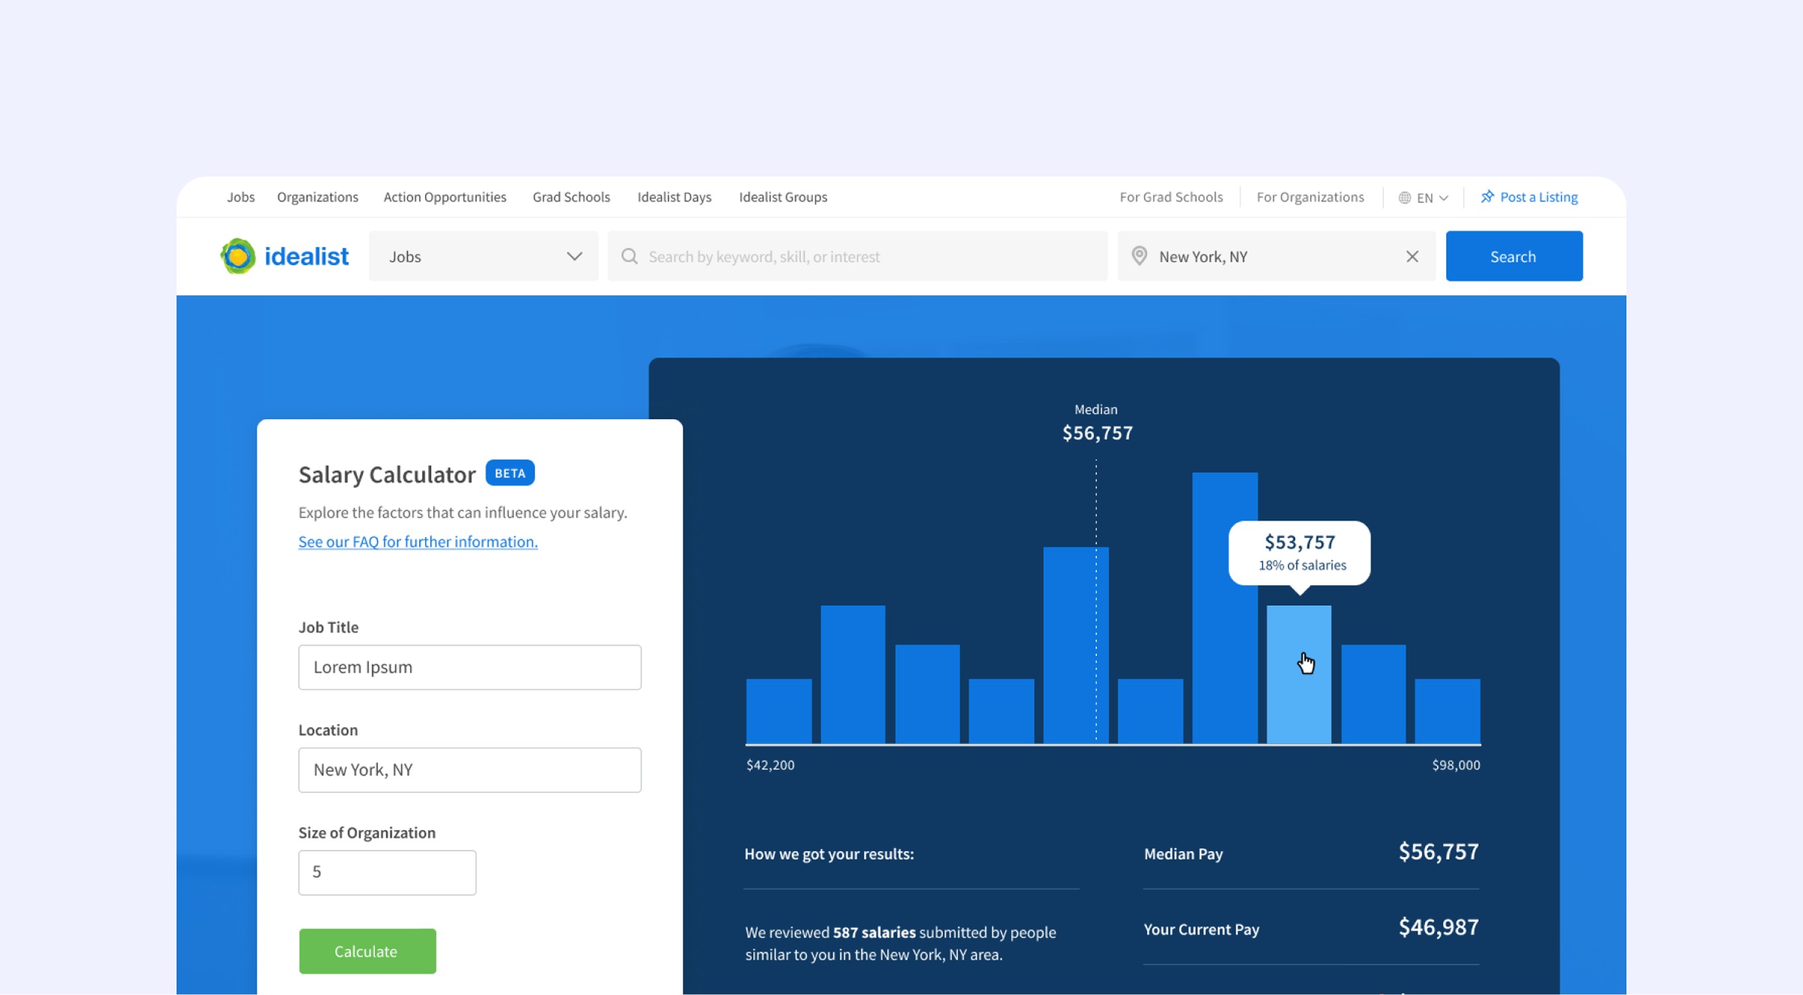Click the Idealist logo icon
1803x995 pixels.
(238, 256)
